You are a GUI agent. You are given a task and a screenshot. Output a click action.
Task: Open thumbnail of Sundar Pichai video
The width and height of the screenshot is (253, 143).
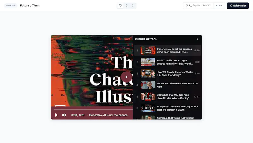click(148, 85)
